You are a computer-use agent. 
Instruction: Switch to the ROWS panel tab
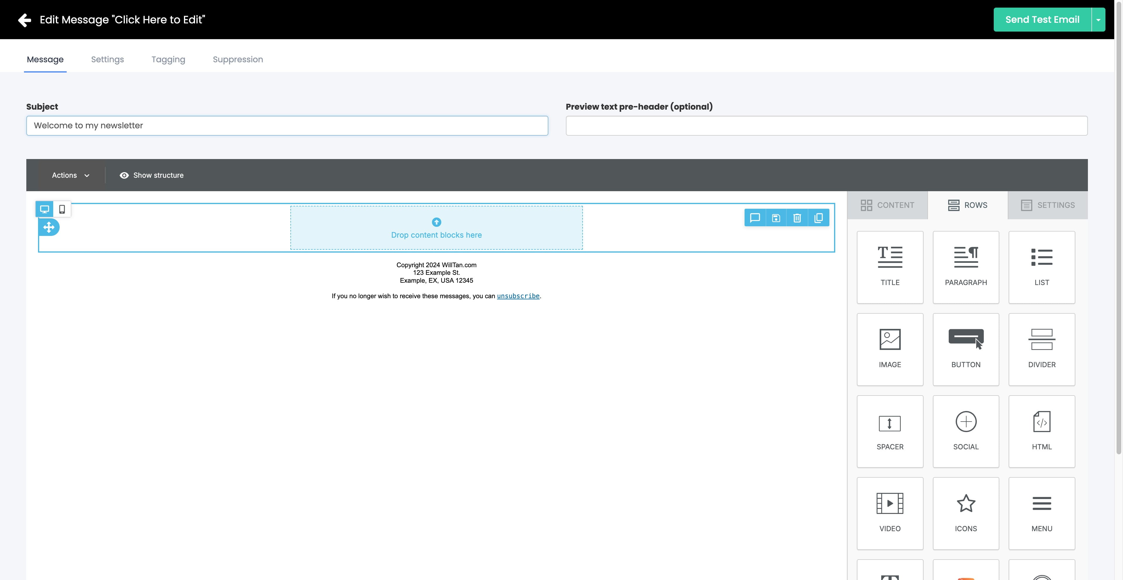coord(967,205)
